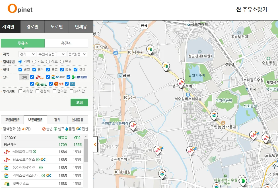
Task: Click the 주유소 green tab
Action: 23,43
